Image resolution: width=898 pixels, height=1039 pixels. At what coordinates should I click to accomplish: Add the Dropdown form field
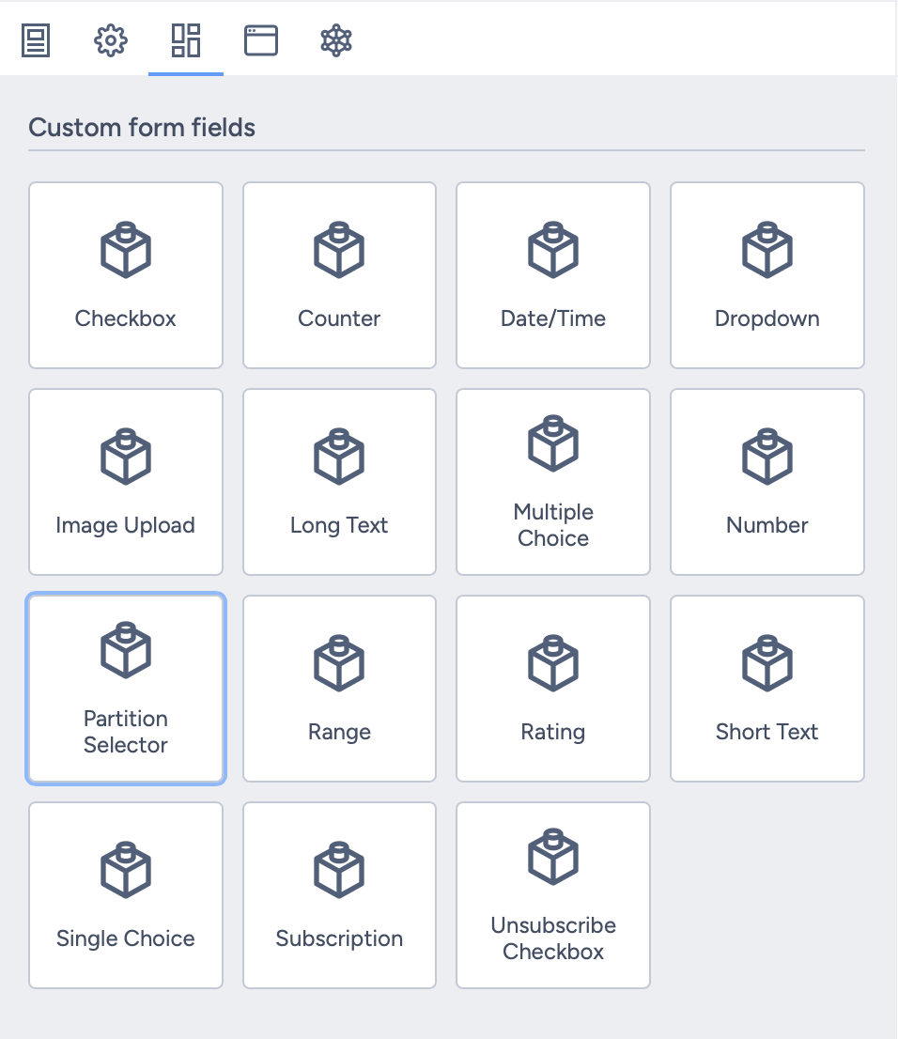[x=767, y=275]
